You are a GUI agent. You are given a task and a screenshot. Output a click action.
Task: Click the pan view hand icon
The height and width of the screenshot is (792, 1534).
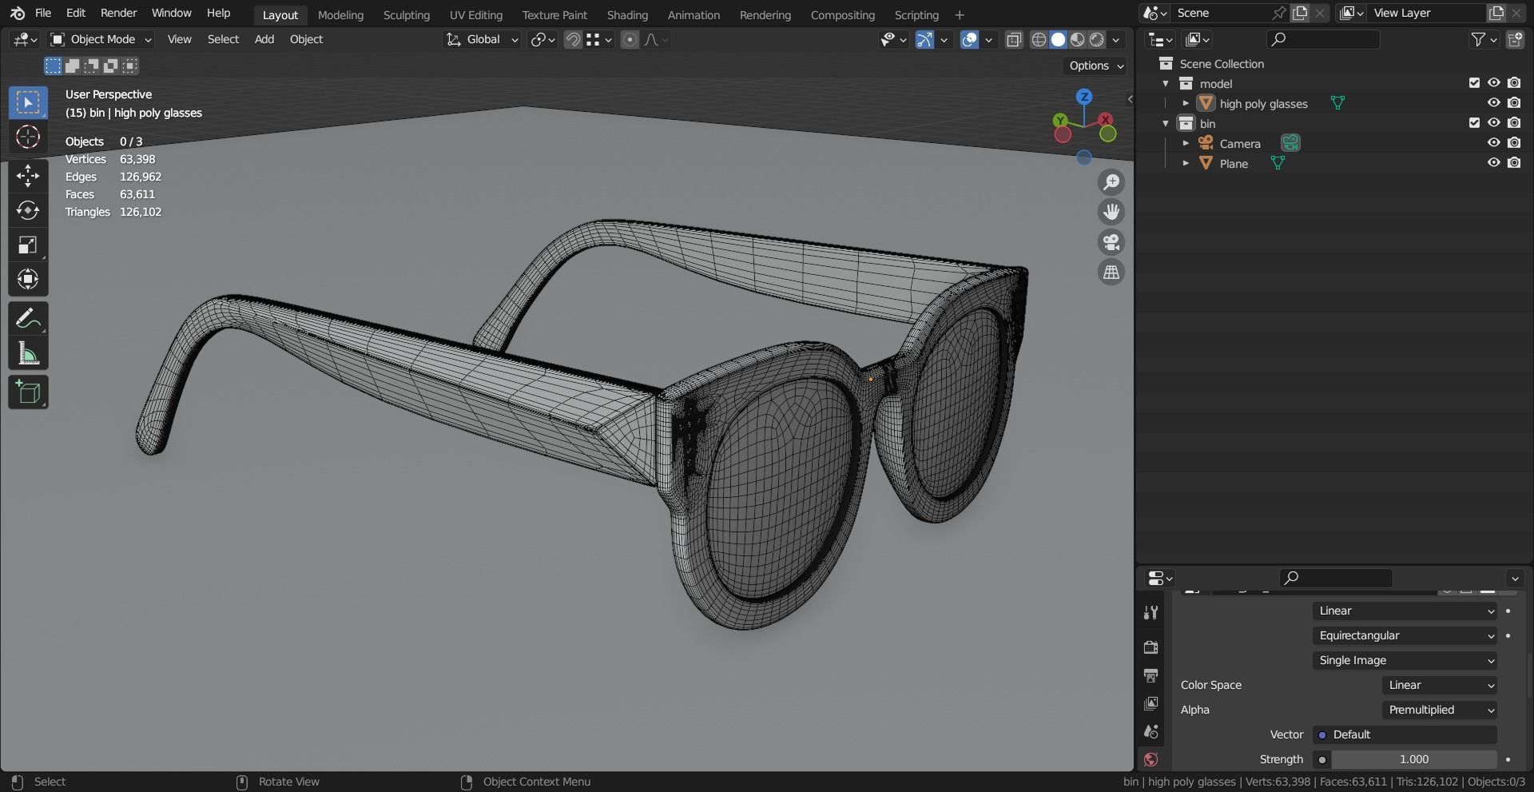coord(1111,212)
